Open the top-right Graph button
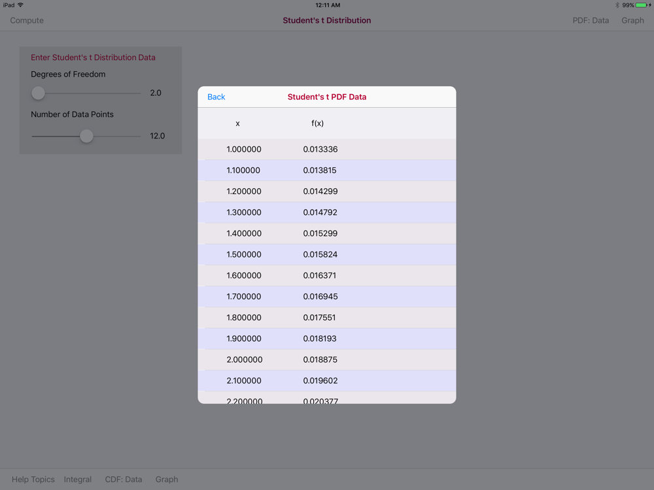The width and height of the screenshot is (654, 490). click(632, 20)
